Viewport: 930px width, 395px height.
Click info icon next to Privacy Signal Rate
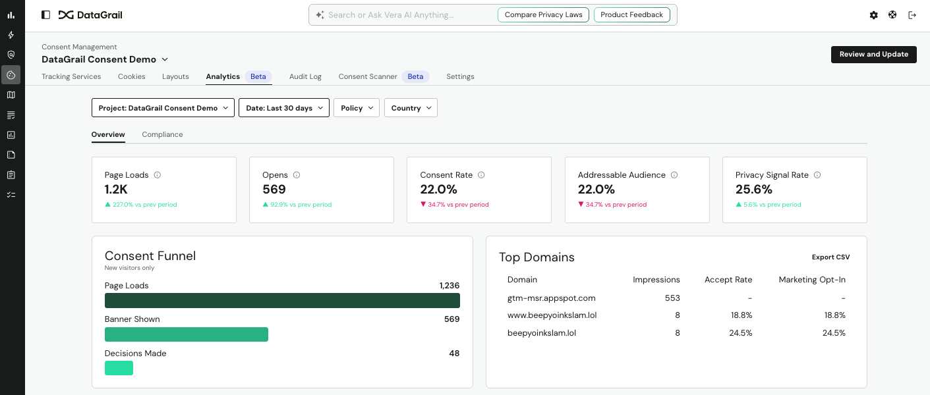[817, 175]
